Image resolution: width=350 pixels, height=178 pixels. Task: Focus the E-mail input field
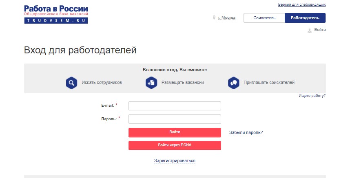tap(175, 106)
